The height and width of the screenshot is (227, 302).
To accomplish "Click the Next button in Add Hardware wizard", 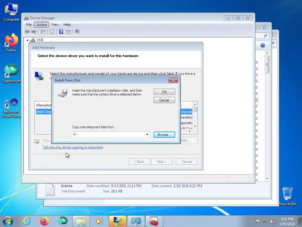I will (162, 162).
